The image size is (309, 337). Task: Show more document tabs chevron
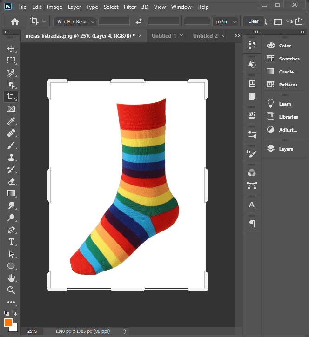(237, 36)
